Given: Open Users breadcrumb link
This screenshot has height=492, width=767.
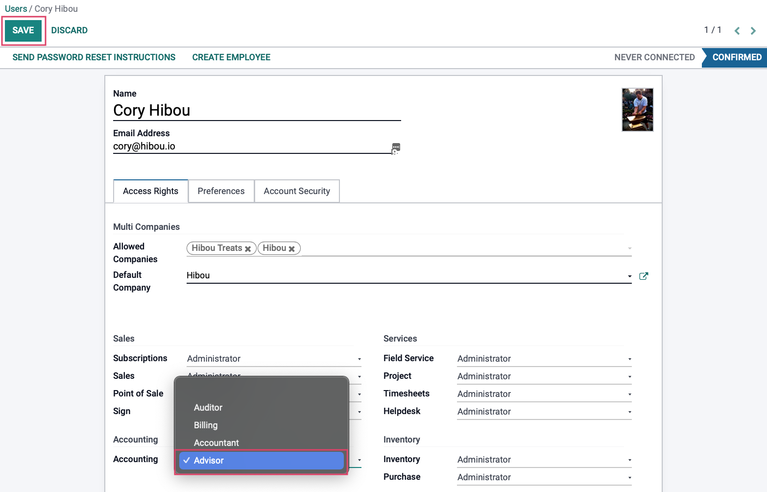Looking at the screenshot, I should tap(16, 9).
